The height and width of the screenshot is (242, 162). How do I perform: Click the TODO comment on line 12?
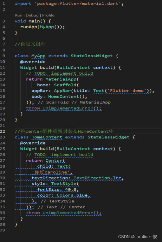[x=60, y=73]
